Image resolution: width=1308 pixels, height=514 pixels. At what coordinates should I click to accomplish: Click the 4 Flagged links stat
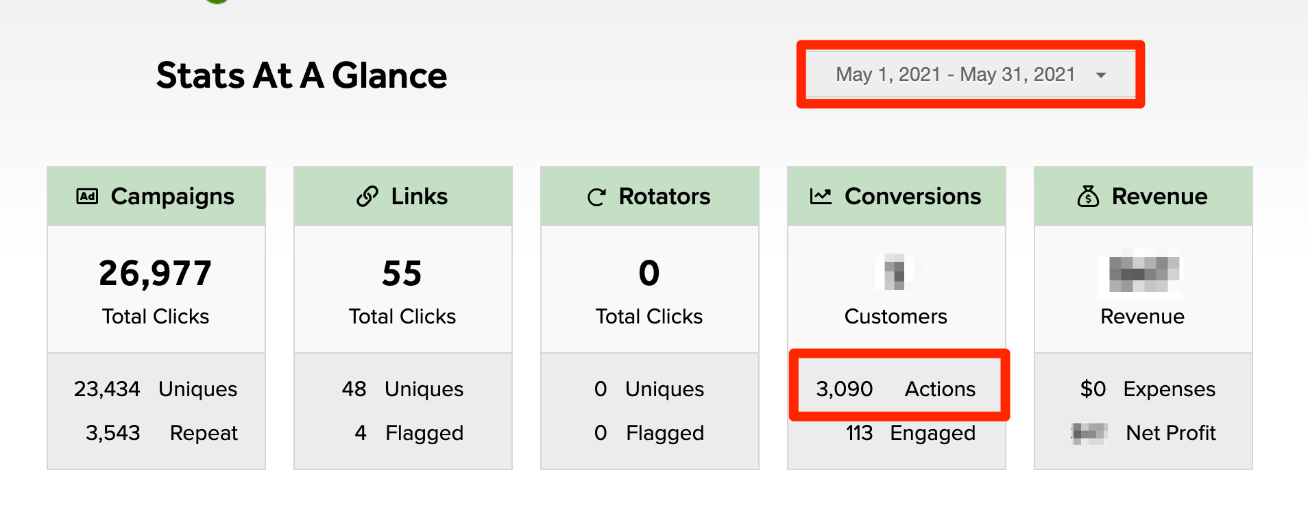coord(409,433)
